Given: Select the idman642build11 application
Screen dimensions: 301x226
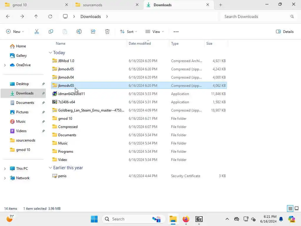Looking at the screenshot, I should coord(139,94).
